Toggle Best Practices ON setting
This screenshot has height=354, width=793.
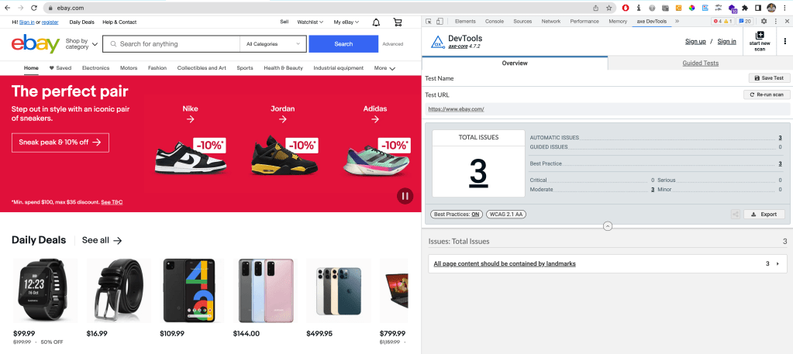coord(457,214)
